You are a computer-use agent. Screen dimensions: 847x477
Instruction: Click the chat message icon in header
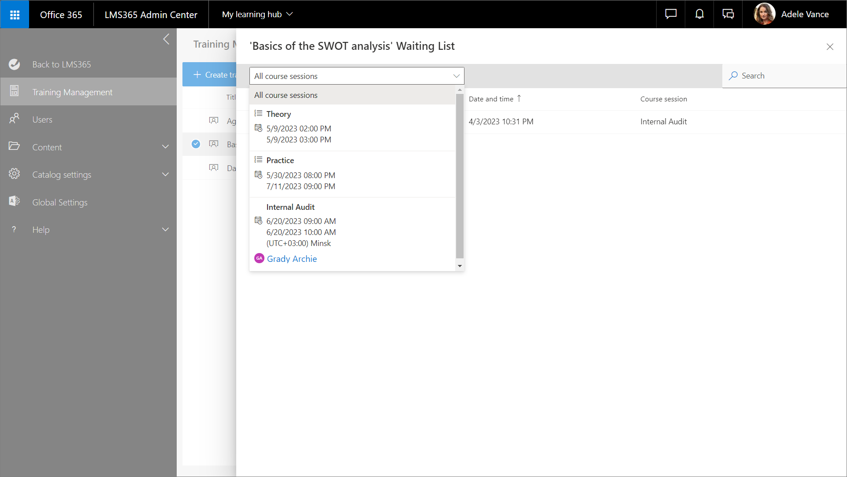(x=671, y=14)
